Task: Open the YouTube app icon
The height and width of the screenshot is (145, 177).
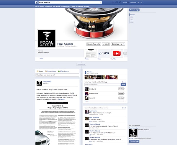Action: [x=117, y=53]
